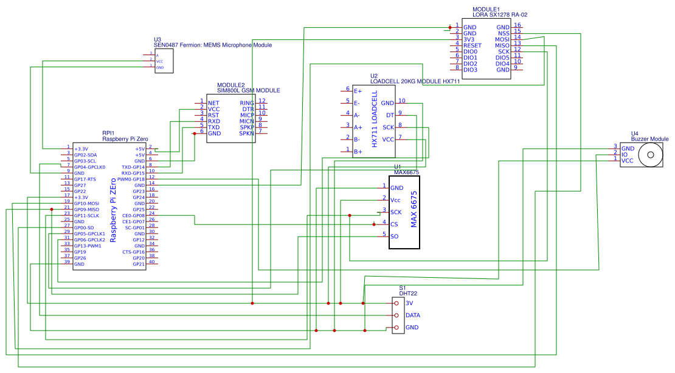Click the DT pin on HX711

390,115
